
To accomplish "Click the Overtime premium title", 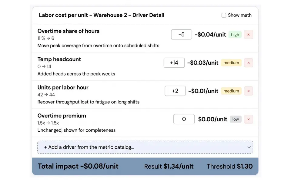I will pyautogui.click(x=62, y=116).
